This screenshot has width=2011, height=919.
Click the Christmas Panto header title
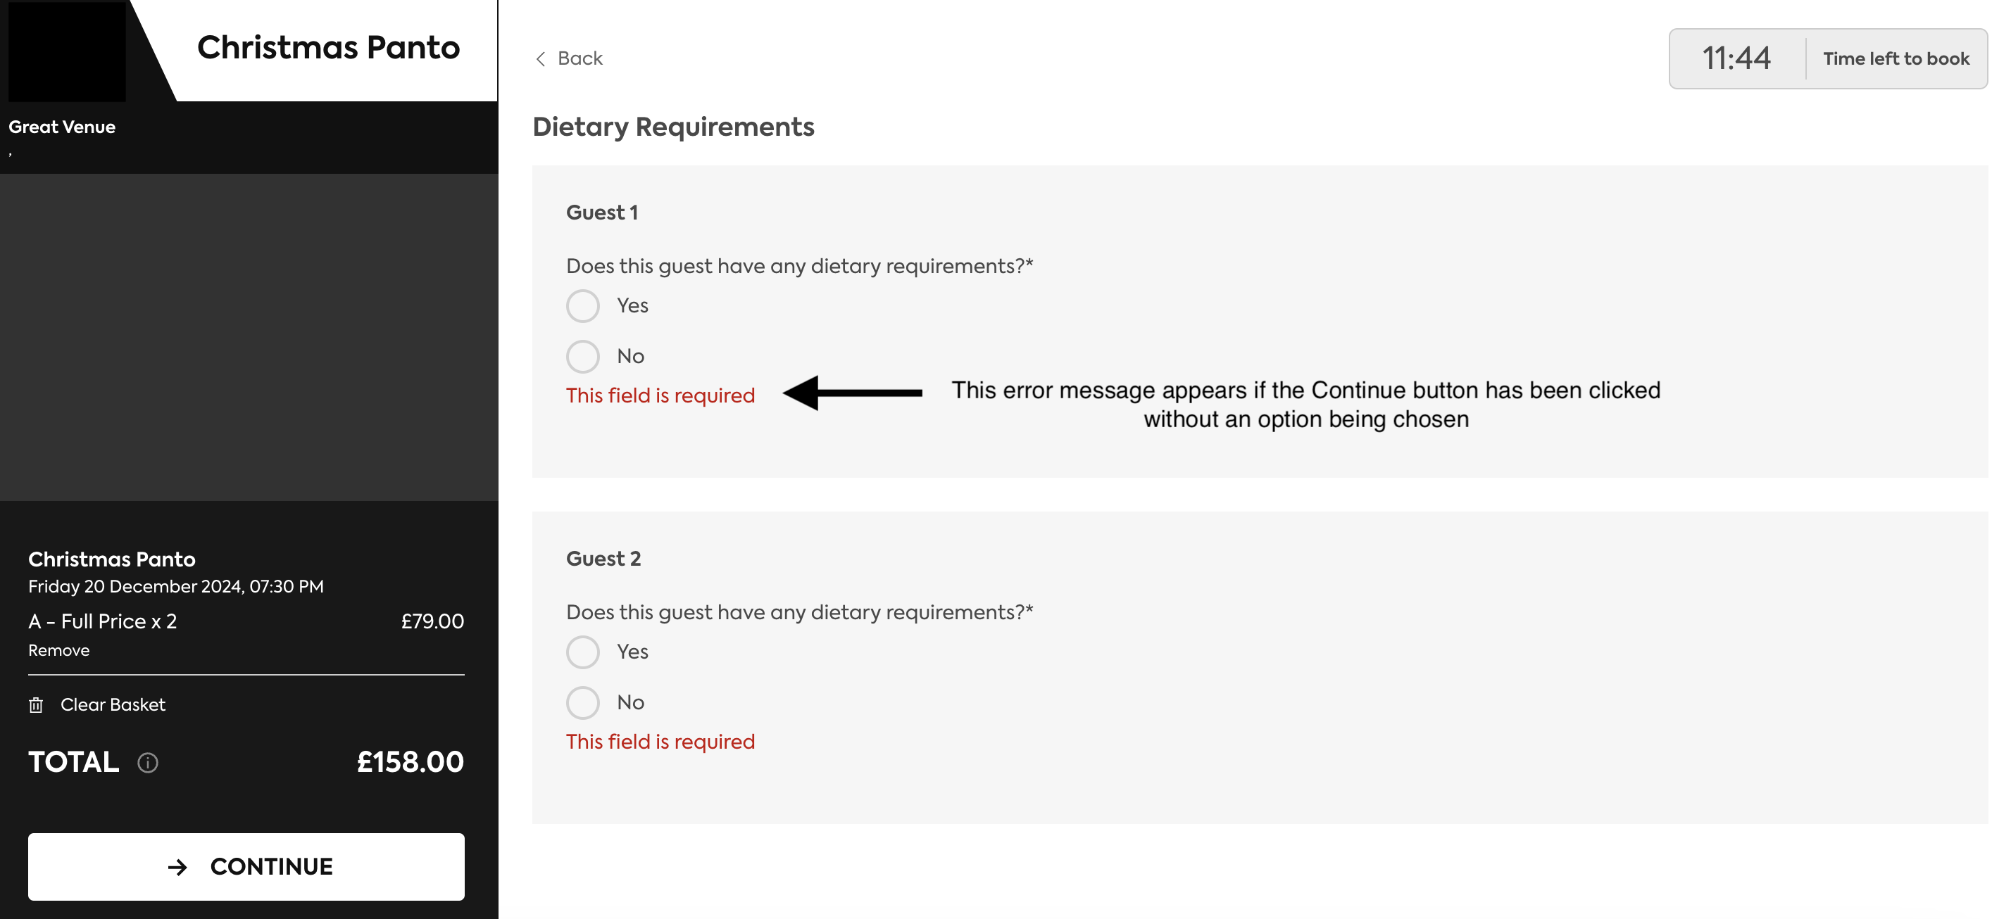328,48
